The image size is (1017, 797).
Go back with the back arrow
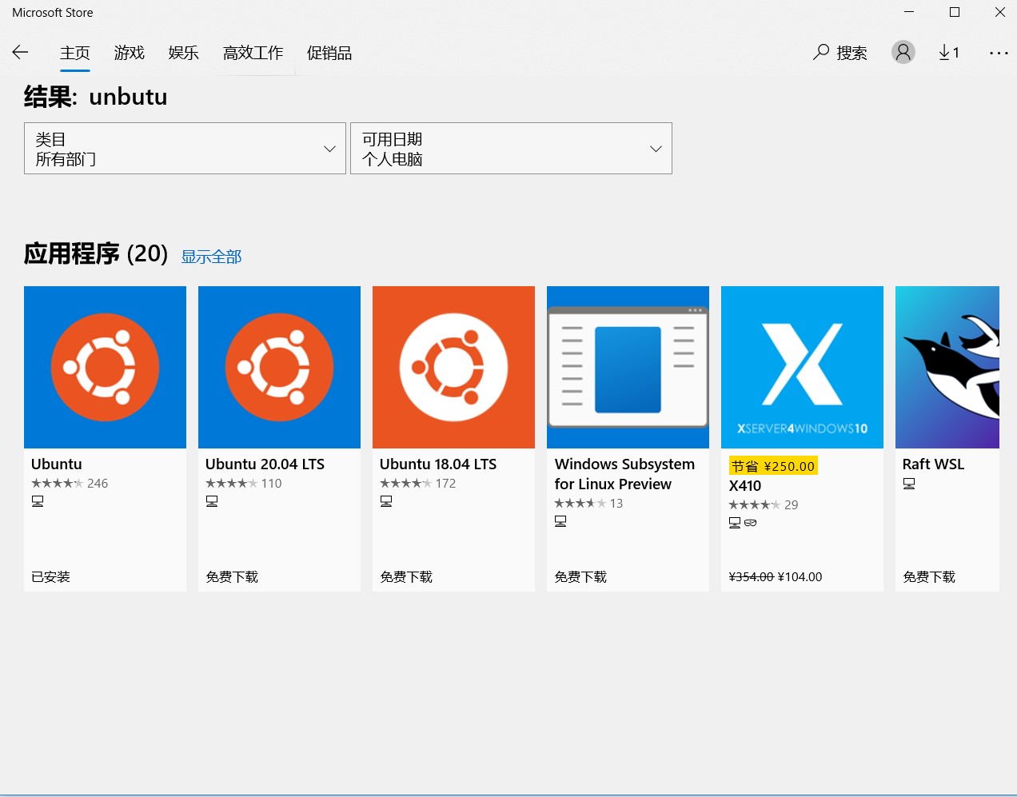[21, 53]
